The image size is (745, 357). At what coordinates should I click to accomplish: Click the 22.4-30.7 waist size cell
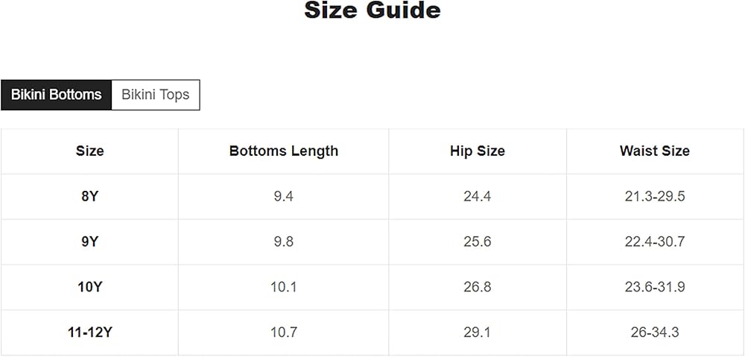point(654,241)
